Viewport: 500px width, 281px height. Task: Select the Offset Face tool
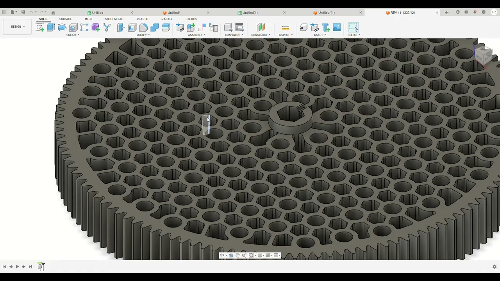[x=166, y=27]
